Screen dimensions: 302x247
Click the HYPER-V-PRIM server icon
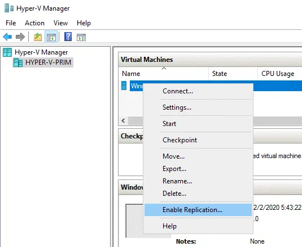18,62
